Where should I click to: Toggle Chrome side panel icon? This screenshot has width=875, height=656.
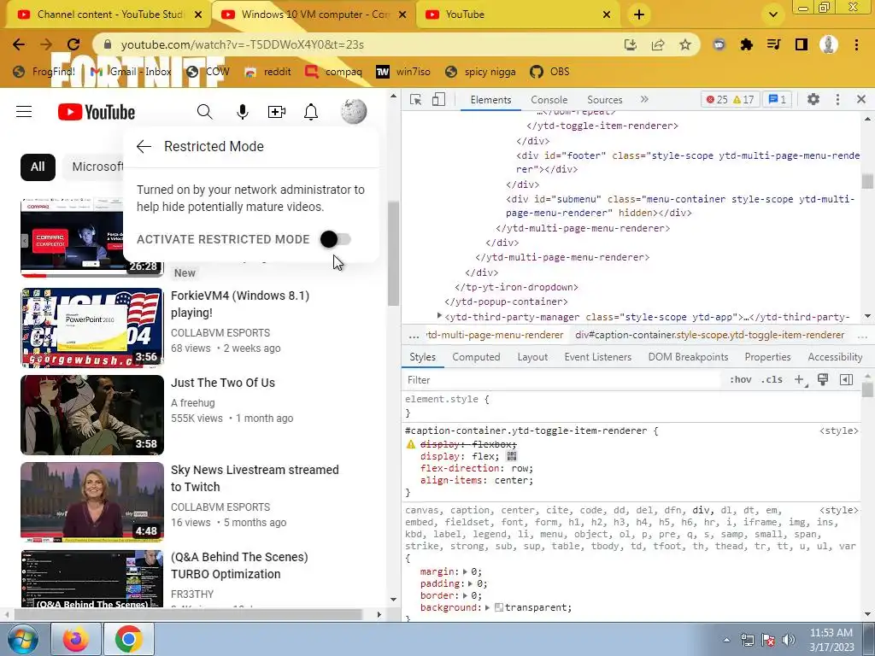pyautogui.click(x=802, y=44)
